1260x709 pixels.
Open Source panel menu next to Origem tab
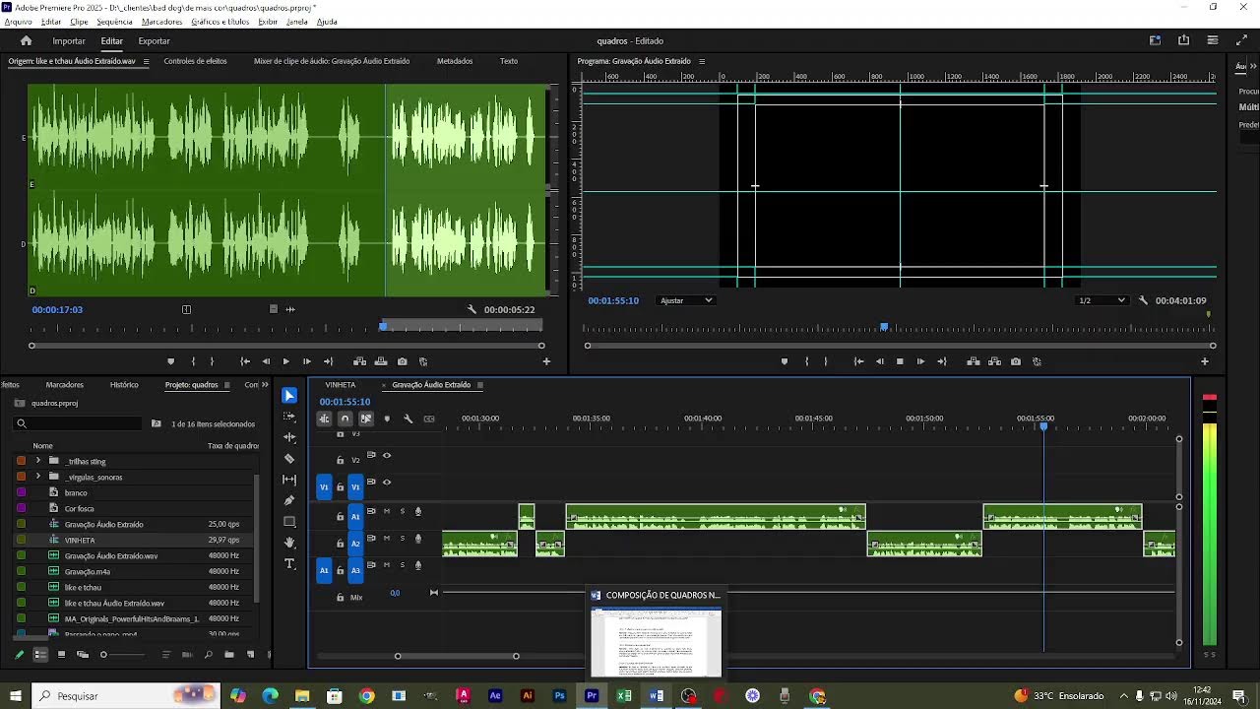pos(146,61)
